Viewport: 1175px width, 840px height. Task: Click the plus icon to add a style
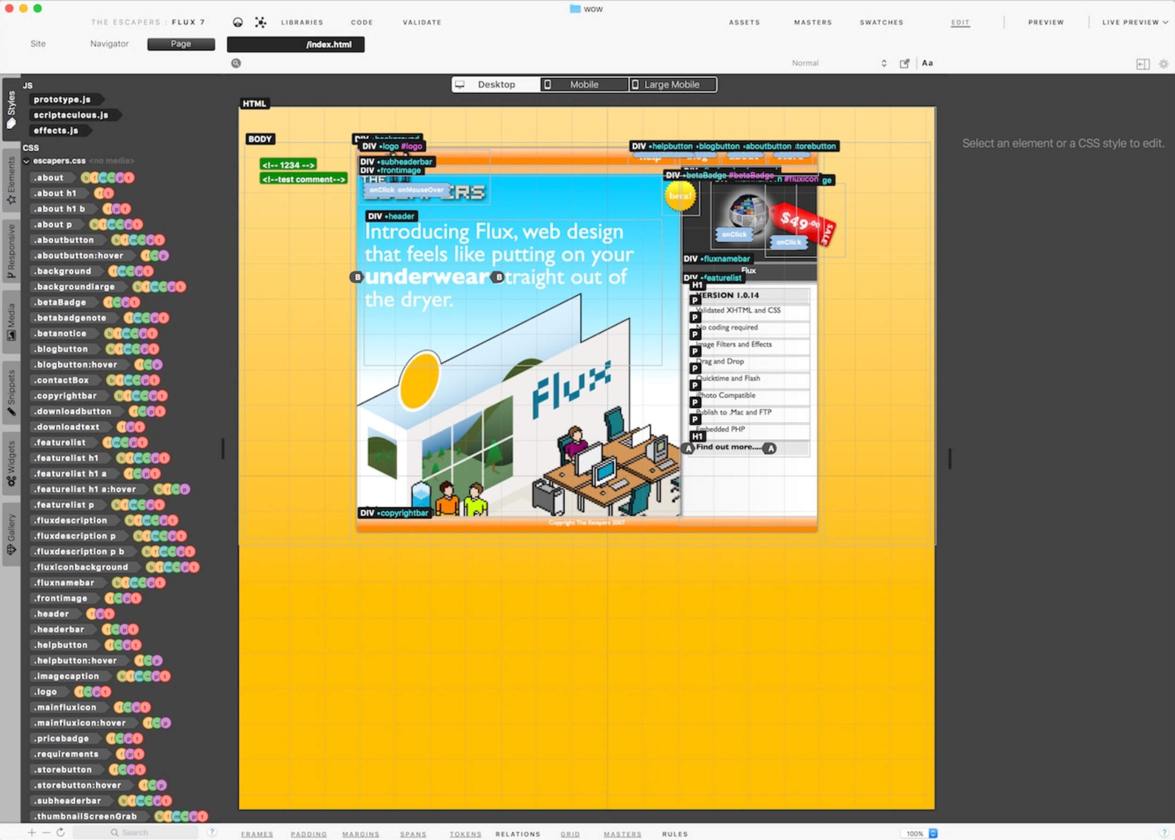(32, 832)
